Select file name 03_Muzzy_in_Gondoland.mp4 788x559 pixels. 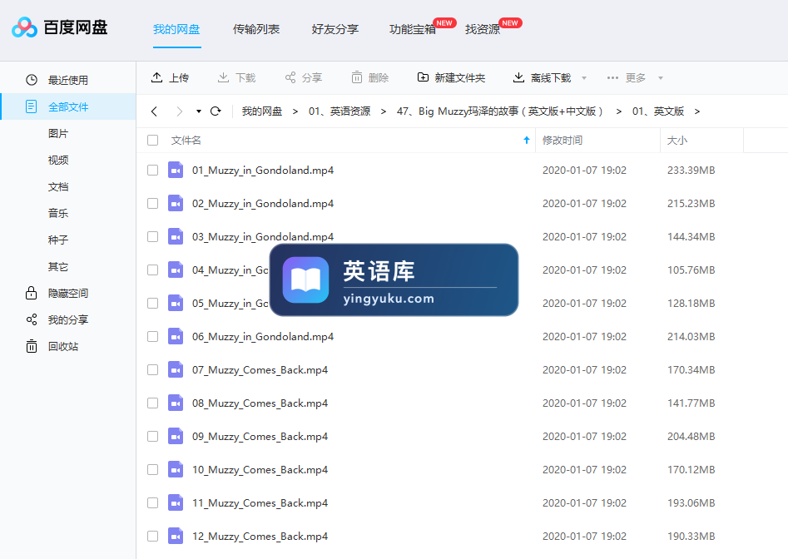pos(263,236)
